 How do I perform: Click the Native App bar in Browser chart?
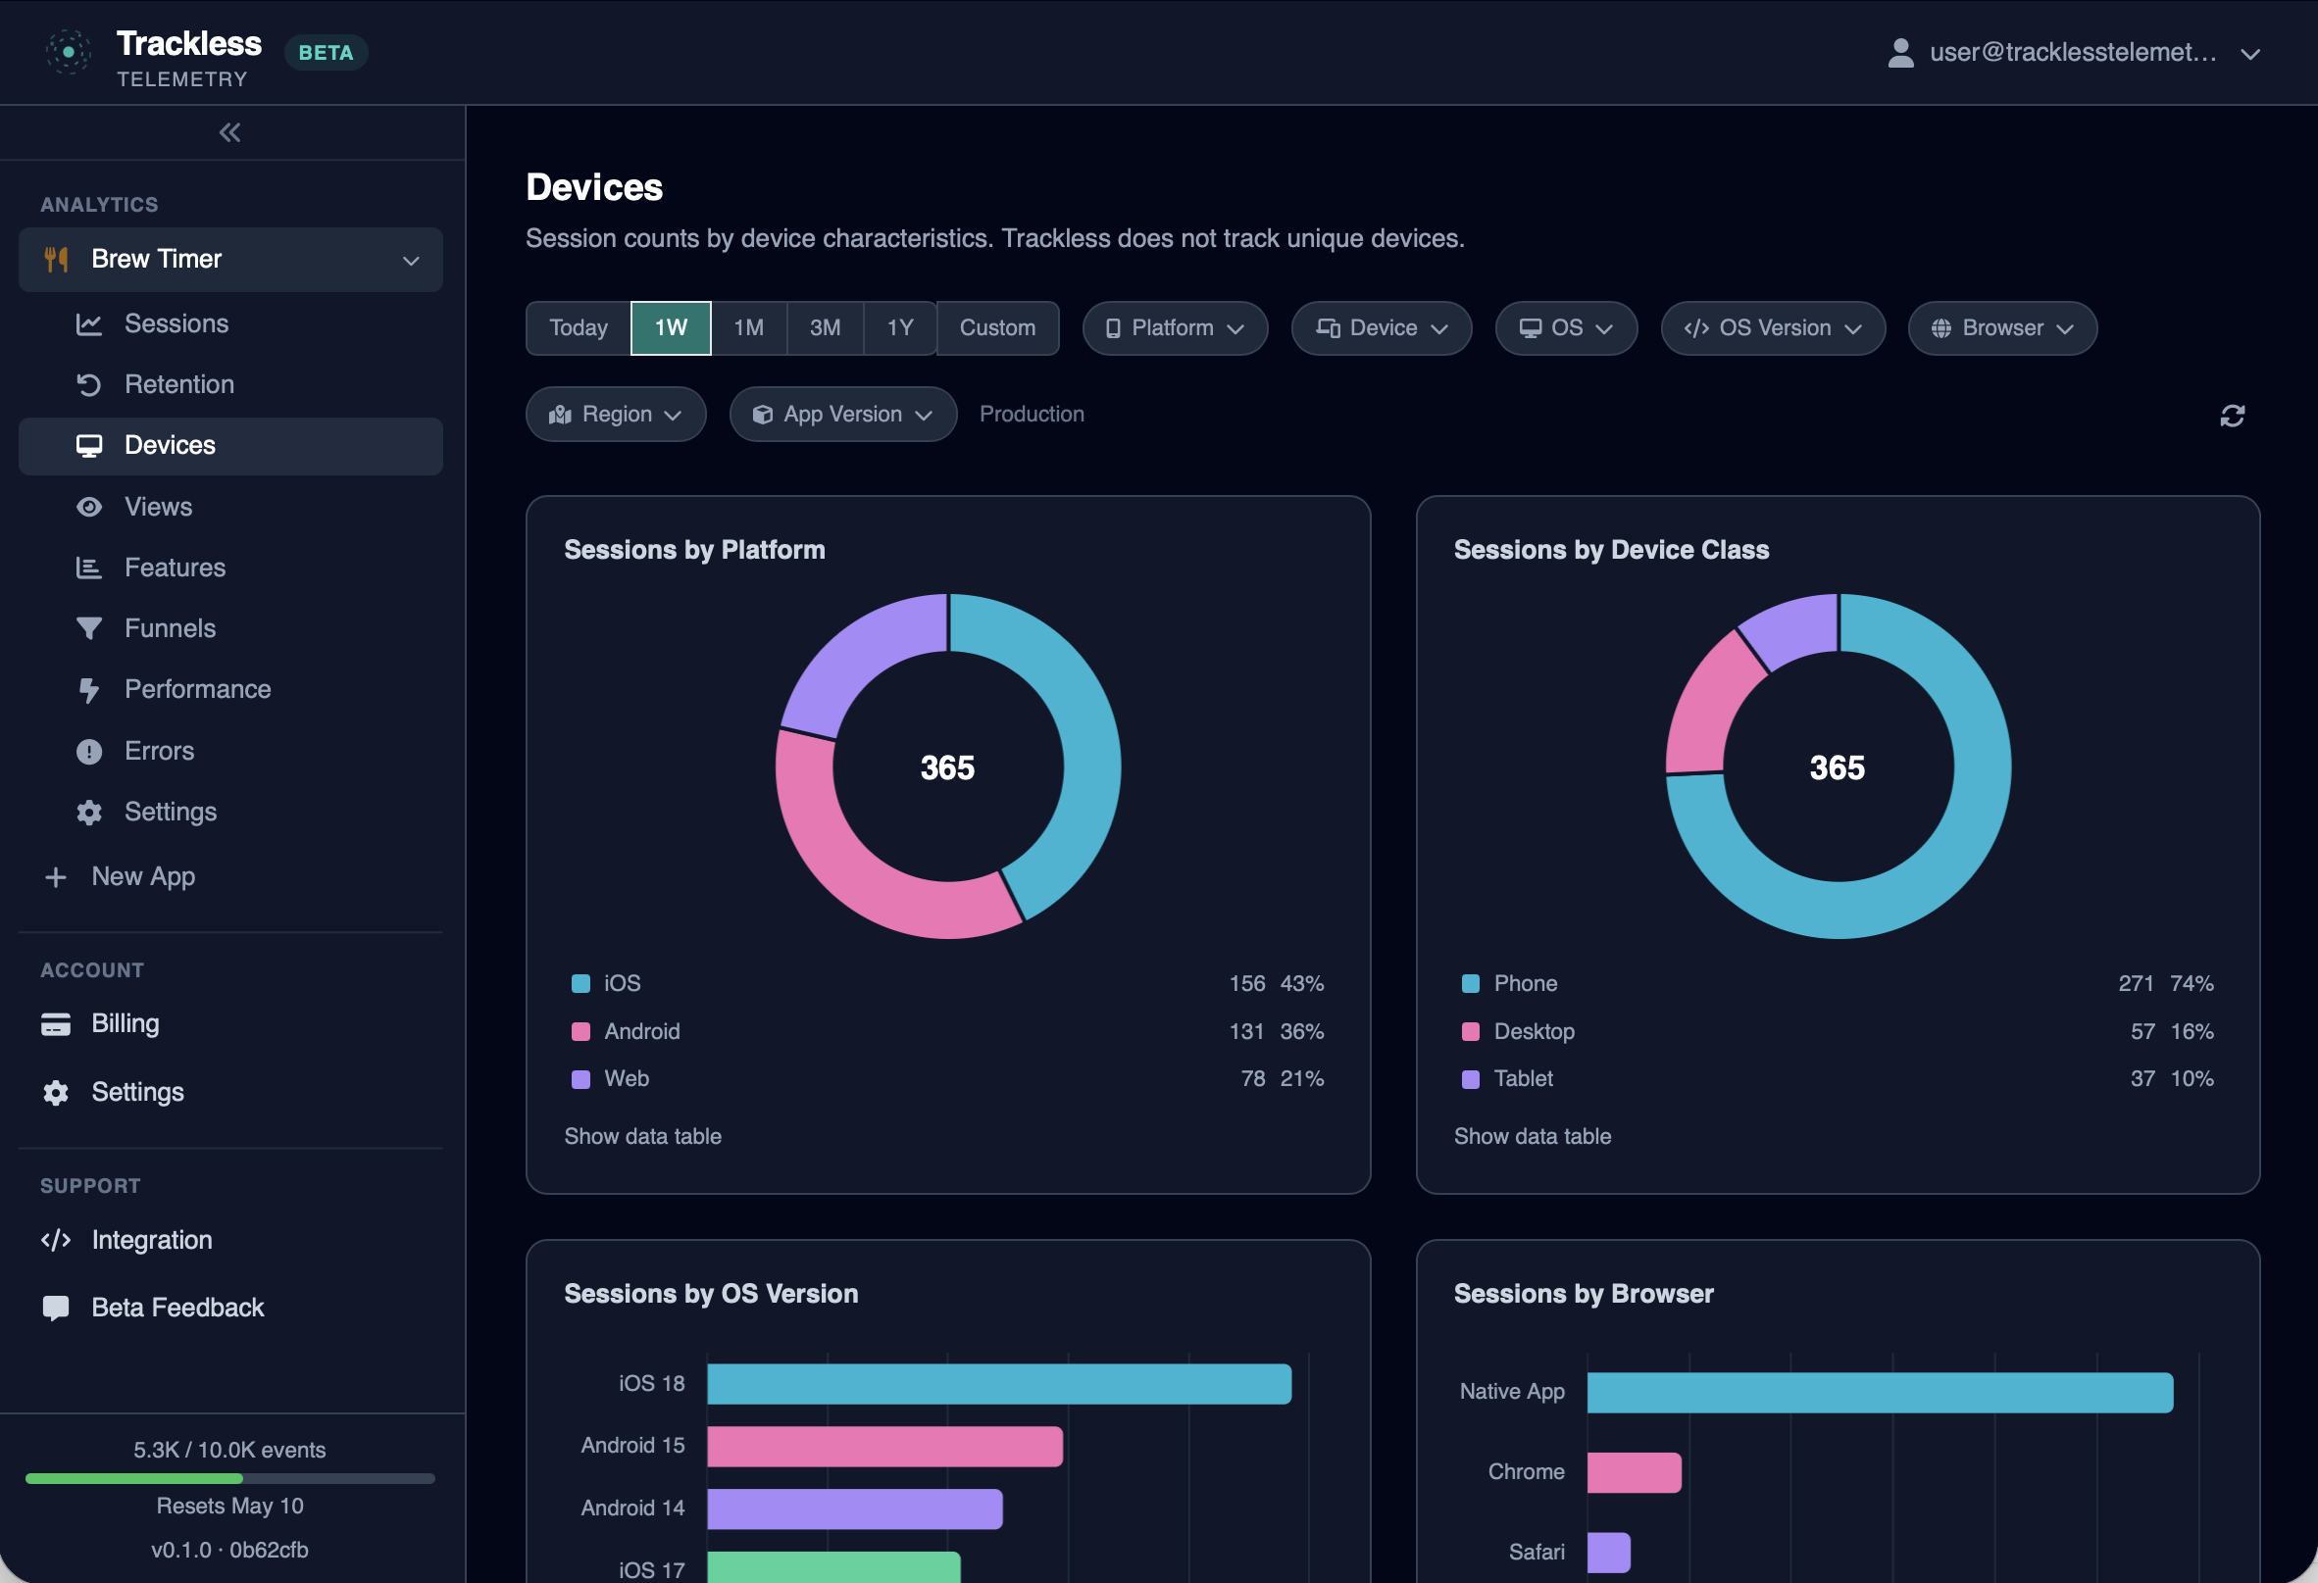click(x=1879, y=1393)
